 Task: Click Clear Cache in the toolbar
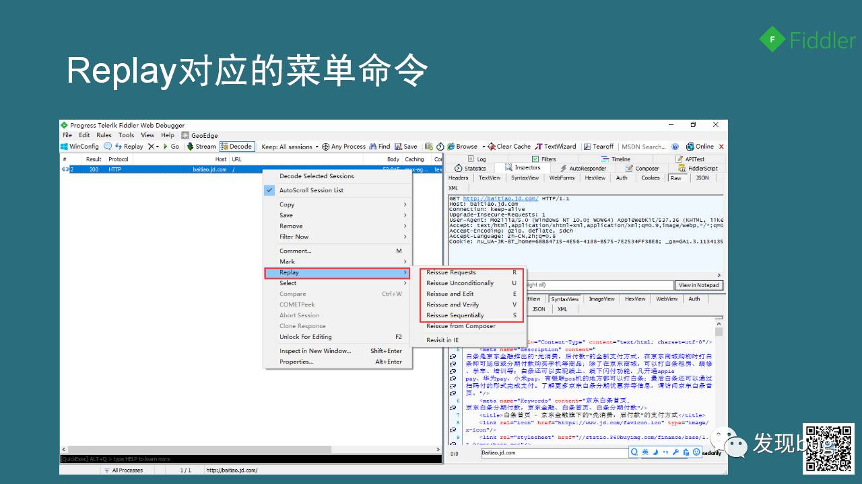click(509, 146)
